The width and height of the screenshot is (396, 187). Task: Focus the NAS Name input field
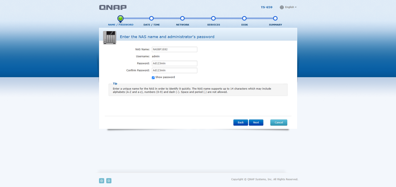[175, 49]
